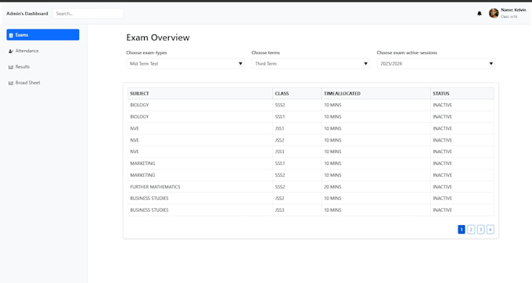Select BUSINESS STUDIES row for class JSS2

click(311, 199)
